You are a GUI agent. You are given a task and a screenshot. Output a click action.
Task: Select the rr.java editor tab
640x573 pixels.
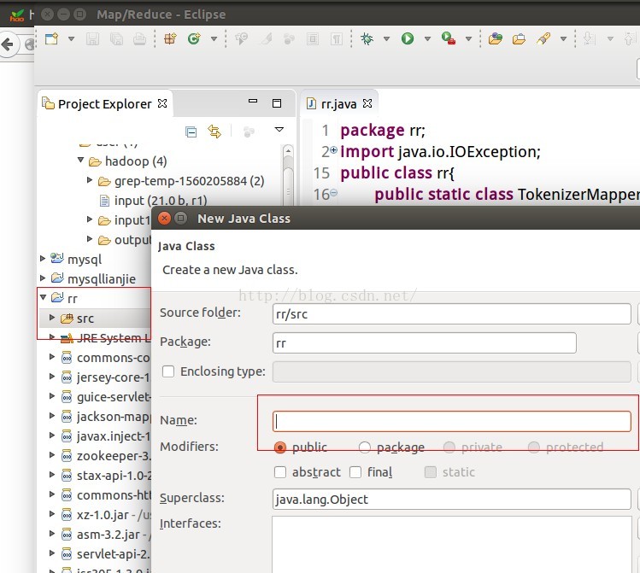point(338,104)
